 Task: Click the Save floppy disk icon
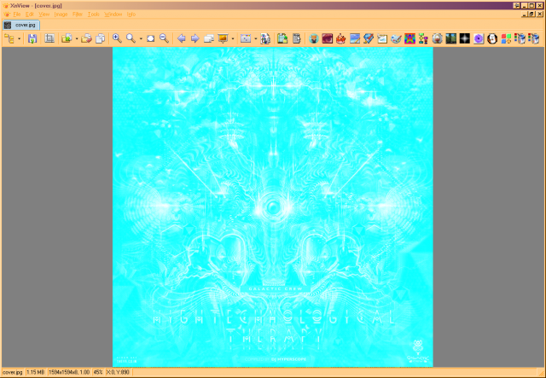(32, 38)
